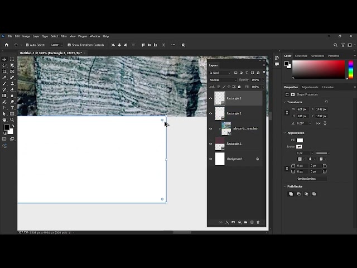Switch to the Libraries tab
357x268 pixels.
[x=328, y=87]
